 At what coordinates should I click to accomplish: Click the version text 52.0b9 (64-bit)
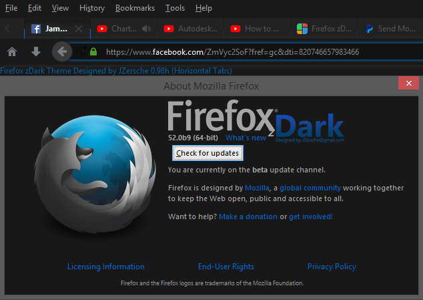[x=193, y=138]
